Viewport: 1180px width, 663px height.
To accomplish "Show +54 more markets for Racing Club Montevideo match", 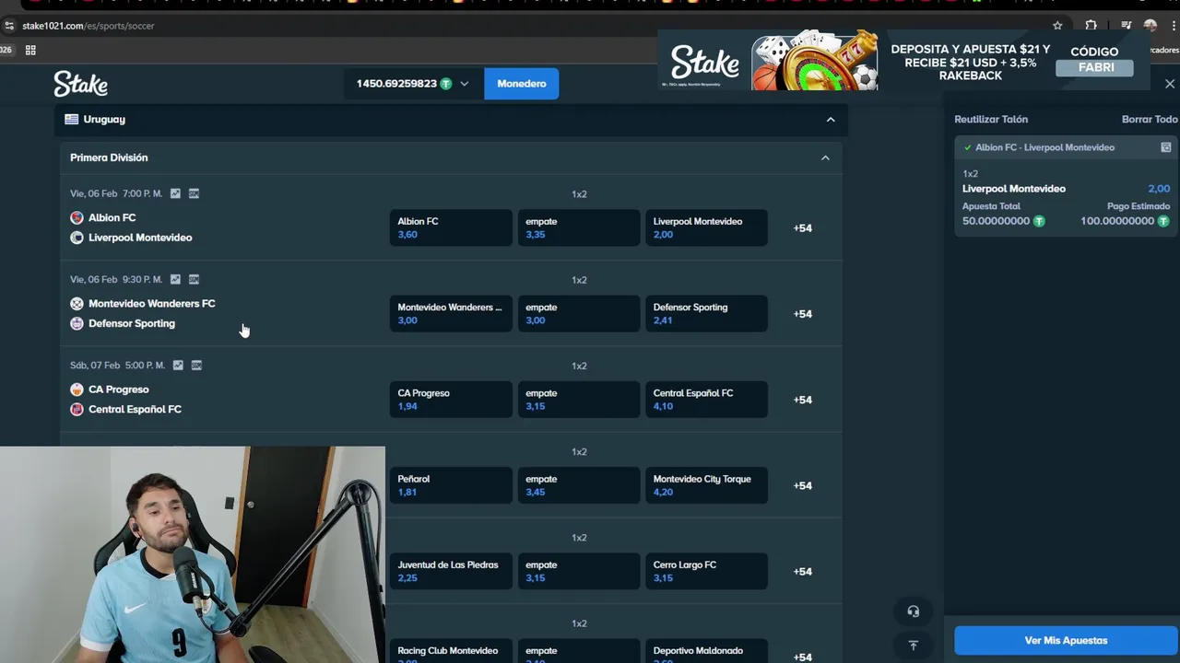I will [803, 657].
